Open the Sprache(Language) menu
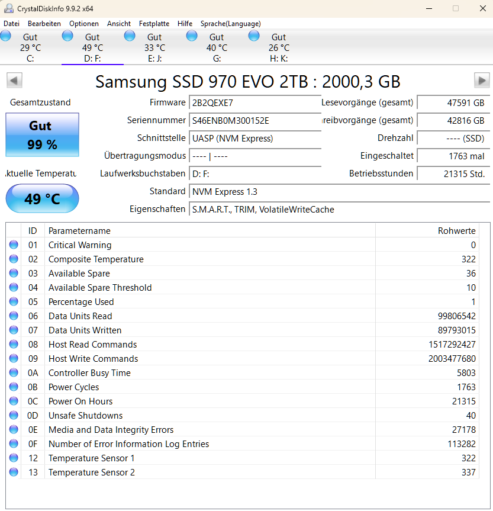This screenshot has height=511, width=493. [x=231, y=24]
